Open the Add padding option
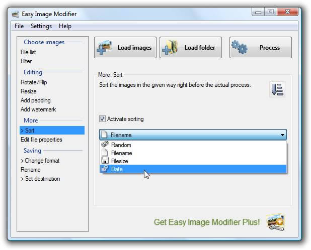The image size is (311, 250). click(x=36, y=100)
